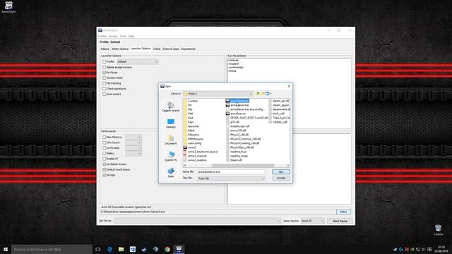The image size is (452, 254).
Task: Open the Tools menu in ArmA3Sync
Action: tap(123, 36)
